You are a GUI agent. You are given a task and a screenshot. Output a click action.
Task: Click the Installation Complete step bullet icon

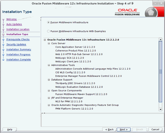[3, 60]
